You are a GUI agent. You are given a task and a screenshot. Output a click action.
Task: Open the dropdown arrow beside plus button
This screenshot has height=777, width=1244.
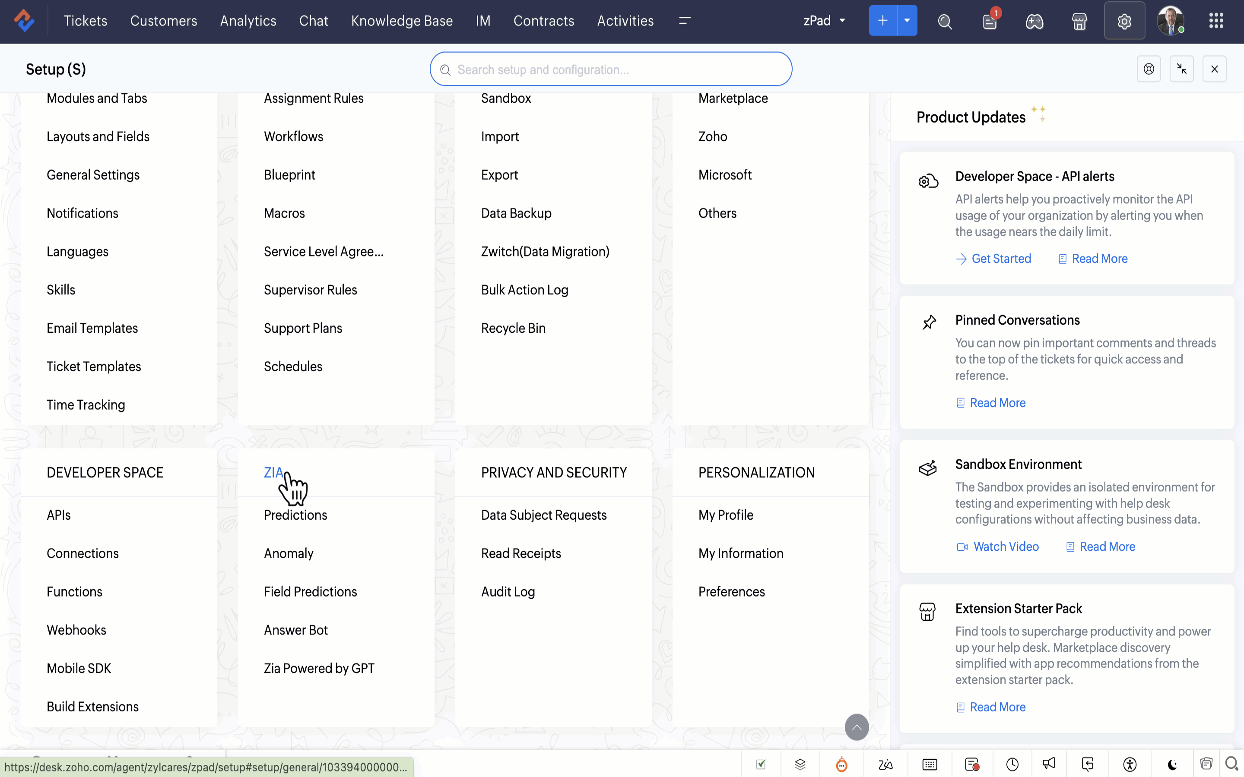point(907,21)
